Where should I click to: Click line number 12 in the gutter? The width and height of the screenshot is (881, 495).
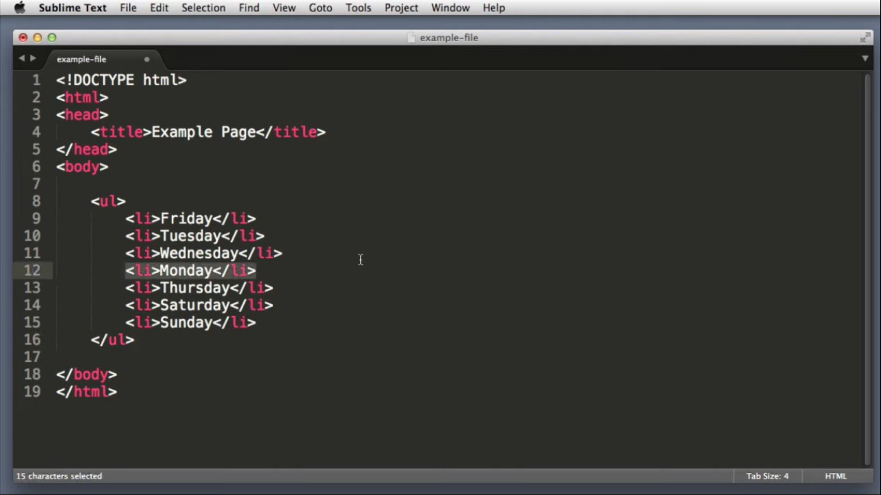[32, 270]
